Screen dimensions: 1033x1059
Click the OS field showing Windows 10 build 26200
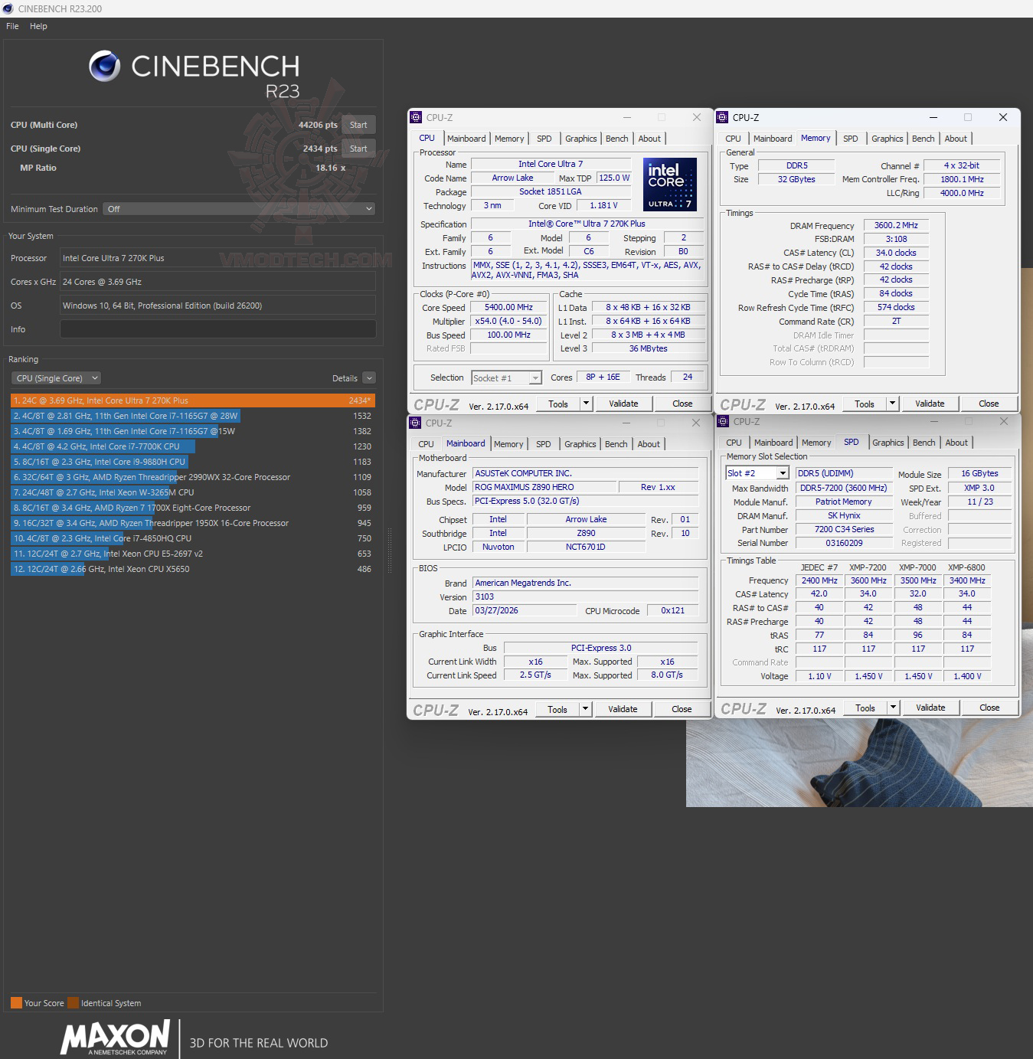click(217, 306)
